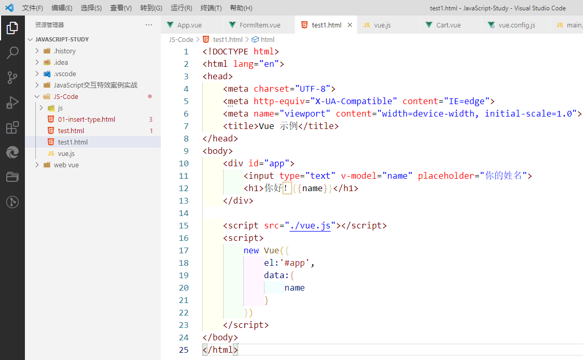Select test1.html in the explorer
This screenshot has width=583, height=360.
pyautogui.click(x=93, y=142)
